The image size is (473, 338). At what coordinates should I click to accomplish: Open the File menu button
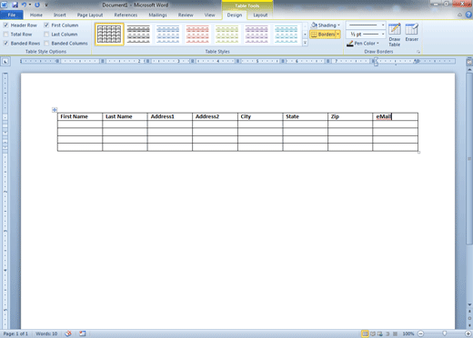pos(12,15)
